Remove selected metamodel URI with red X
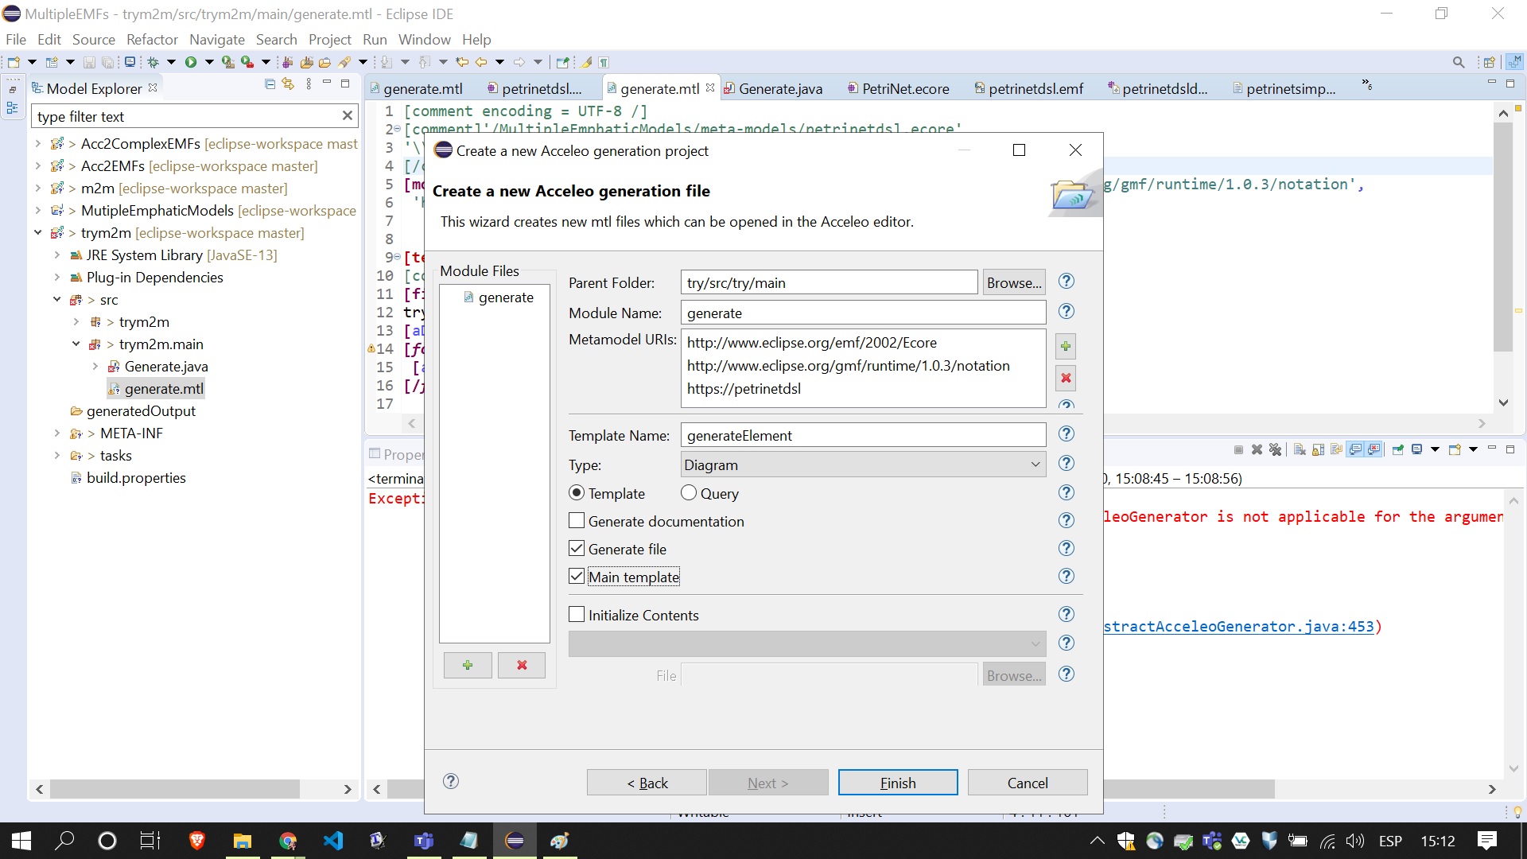This screenshot has height=859, width=1527. (x=1066, y=378)
